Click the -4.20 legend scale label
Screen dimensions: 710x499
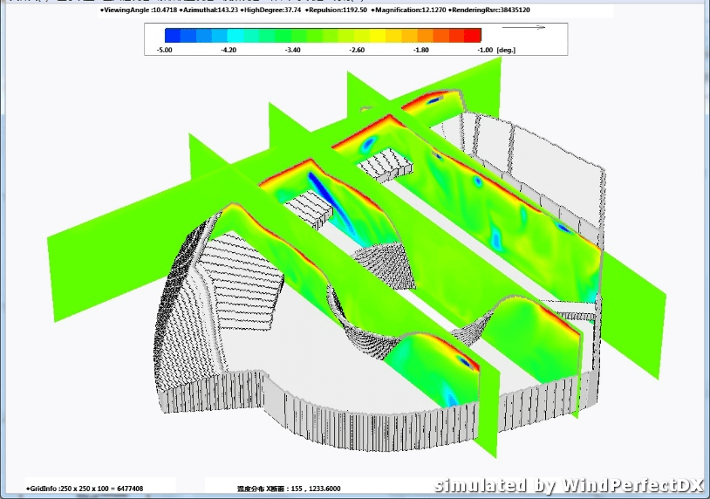[x=228, y=51]
